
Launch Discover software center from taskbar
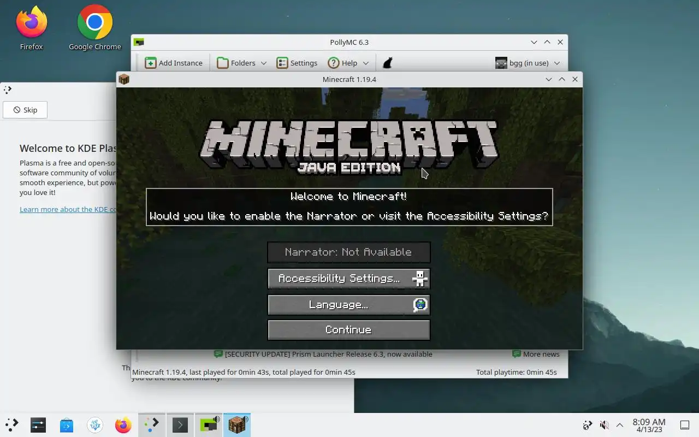(67, 424)
